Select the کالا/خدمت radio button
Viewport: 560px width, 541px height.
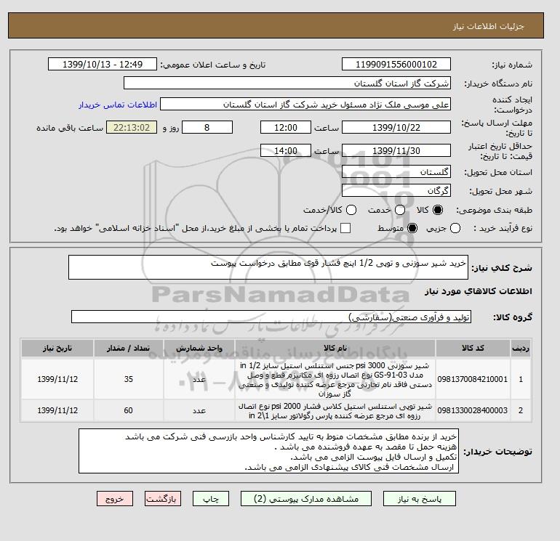tap(351, 210)
